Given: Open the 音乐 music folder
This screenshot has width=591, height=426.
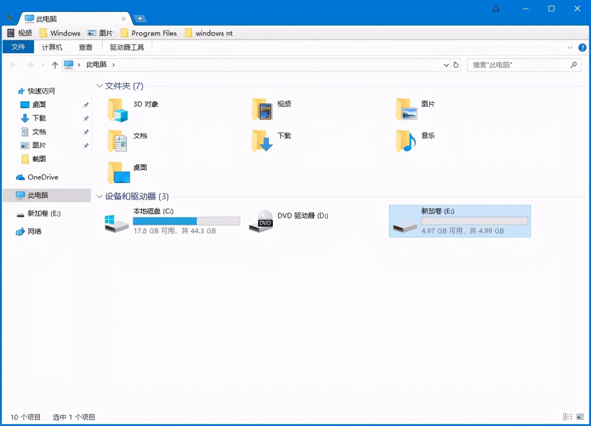Looking at the screenshot, I should pyautogui.click(x=406, y=141).
